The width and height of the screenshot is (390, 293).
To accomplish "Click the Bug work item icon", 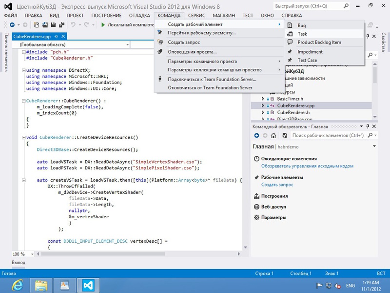I will 290,25.
